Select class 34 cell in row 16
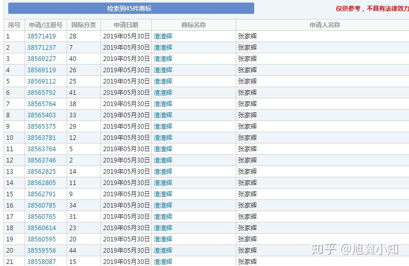409x266 pixels. click(84, 205)
